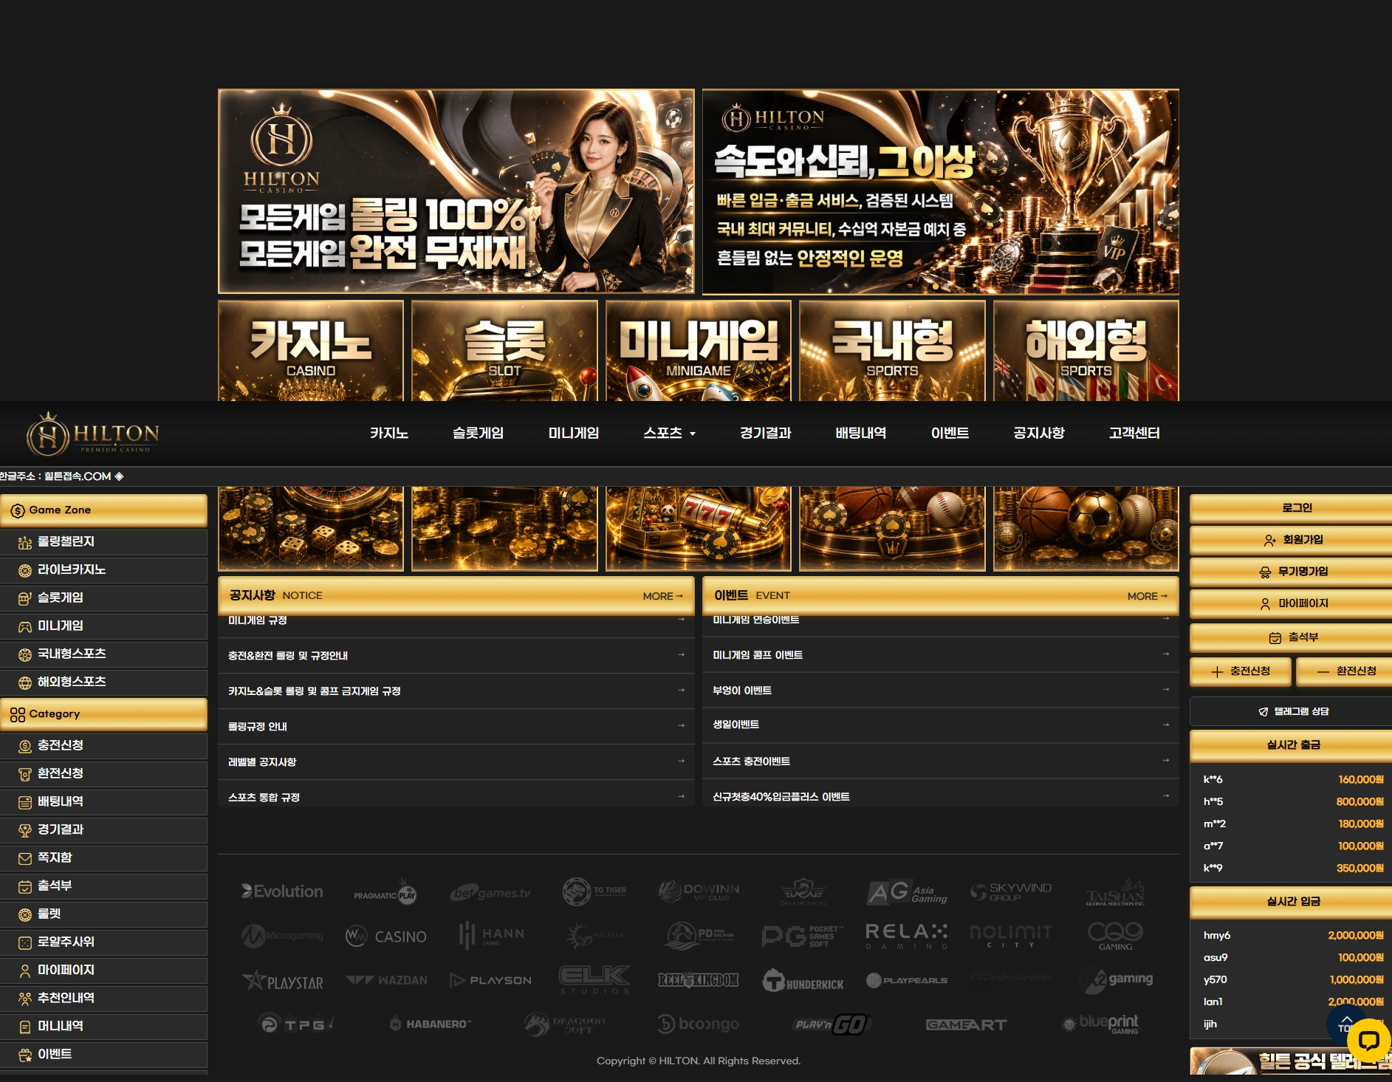Click the 슬롯게임 icon in the sidebar
Image resolution: width=1392 pixels, height=1082 pixels.
click(x=25, y=599)
